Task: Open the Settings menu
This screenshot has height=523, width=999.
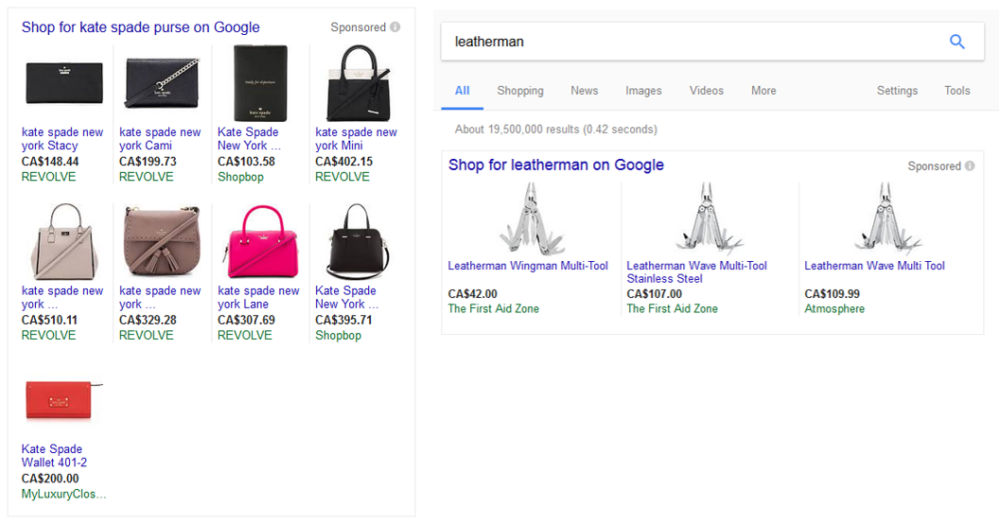Action: coord(897,91)
